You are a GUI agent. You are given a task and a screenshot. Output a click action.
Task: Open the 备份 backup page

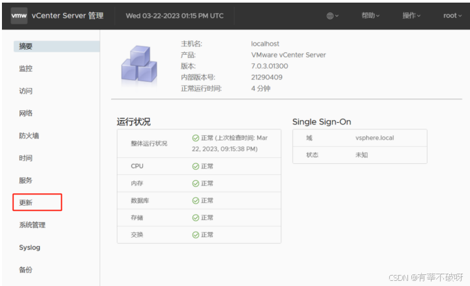coord(25,270)
